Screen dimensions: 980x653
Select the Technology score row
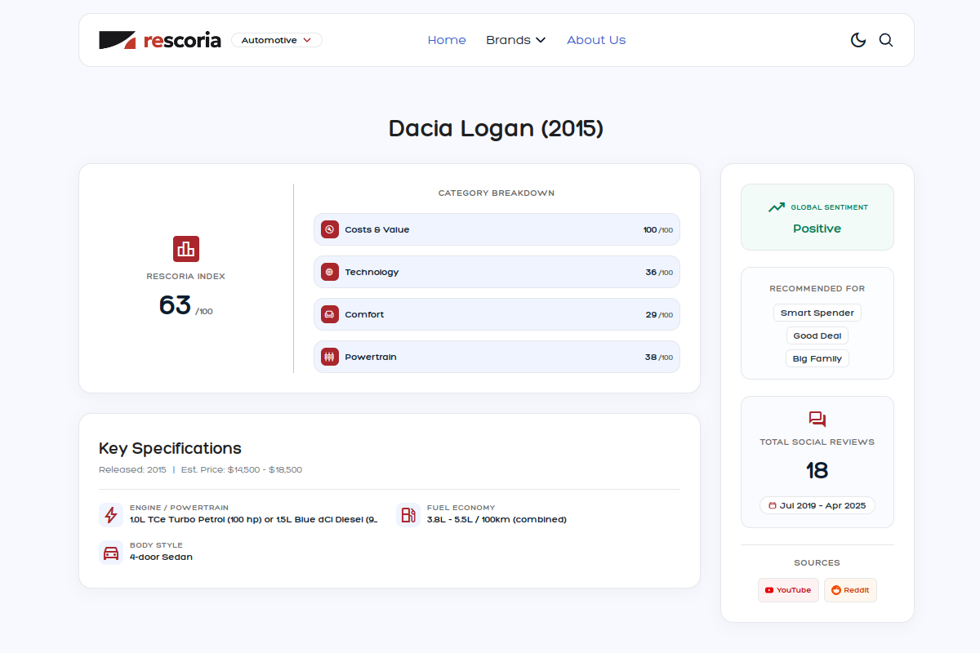[497, 272]
